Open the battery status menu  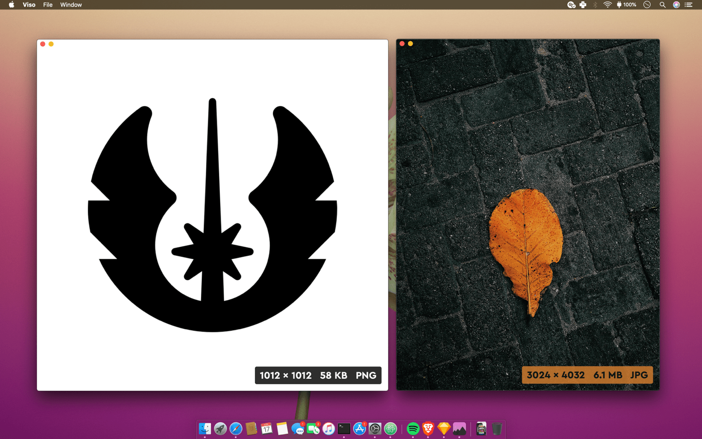point(627,5)
